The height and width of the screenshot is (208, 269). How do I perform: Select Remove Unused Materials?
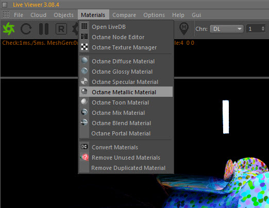coord(126,158)
